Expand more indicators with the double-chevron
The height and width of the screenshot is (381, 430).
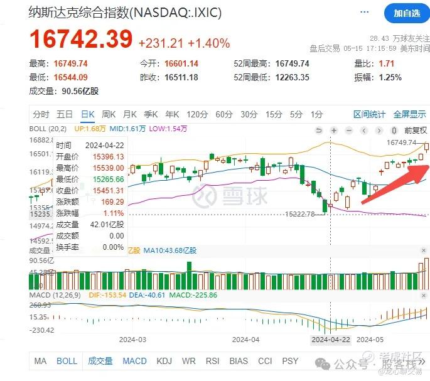click(422, 362)
